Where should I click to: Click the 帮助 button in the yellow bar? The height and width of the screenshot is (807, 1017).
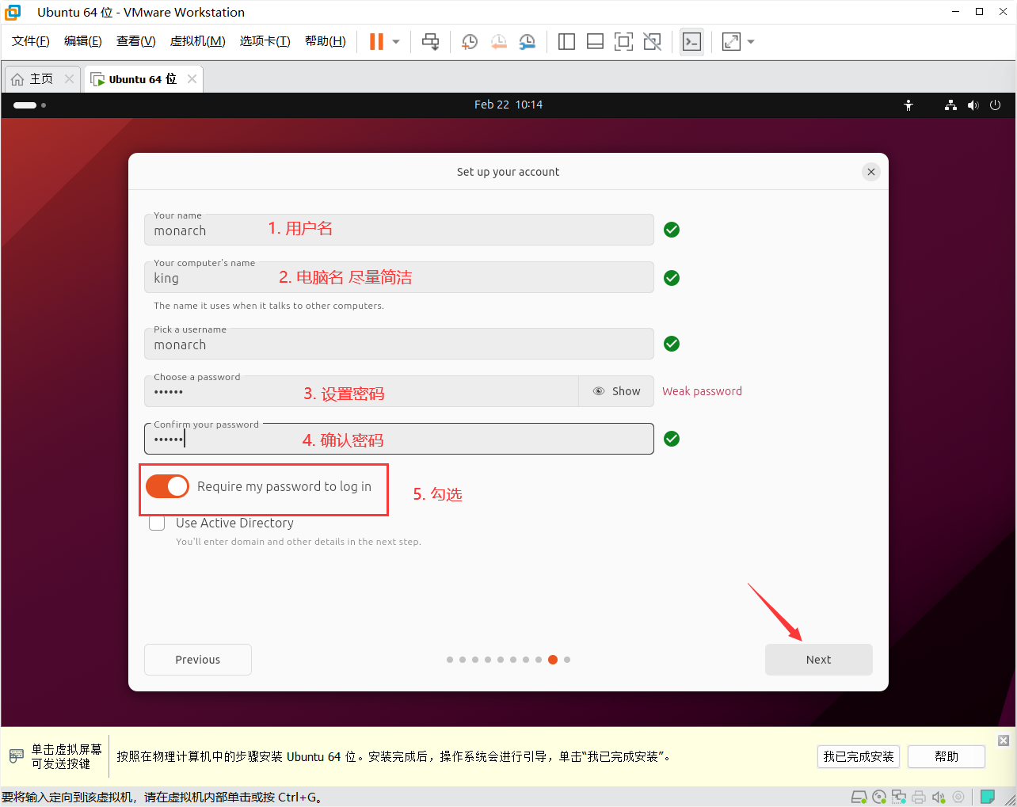pyautogui.click(x=947, y=756)
